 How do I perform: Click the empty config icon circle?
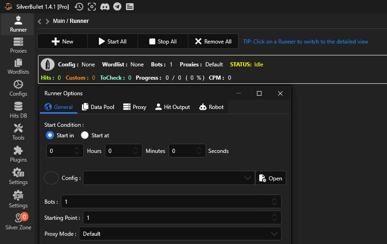click(51, 178)
